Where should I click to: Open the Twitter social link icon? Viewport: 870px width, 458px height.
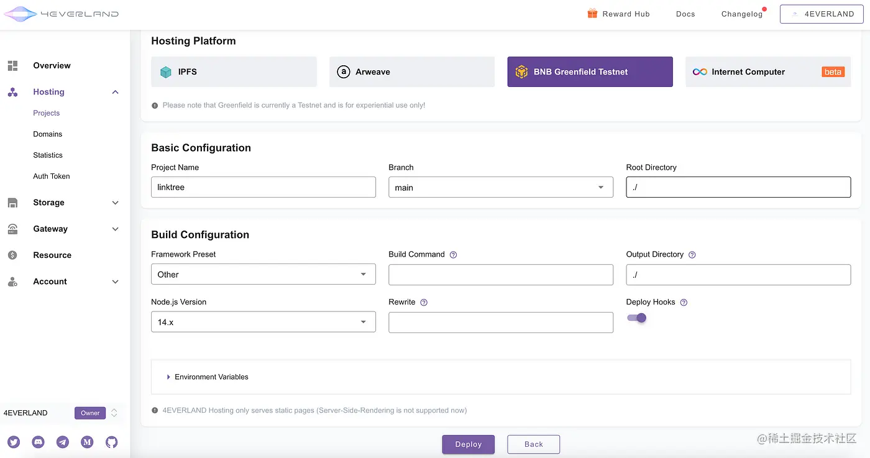click(x=14, y=442)
